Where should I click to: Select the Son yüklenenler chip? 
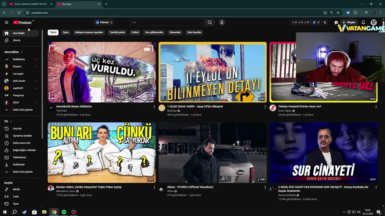[x=154, y=32]
